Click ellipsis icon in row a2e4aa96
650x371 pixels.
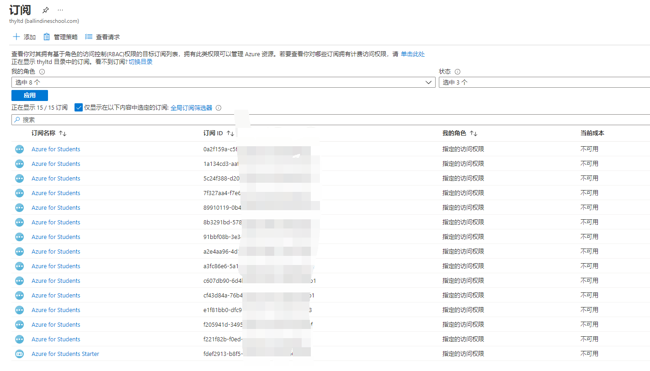pos(19,251)
